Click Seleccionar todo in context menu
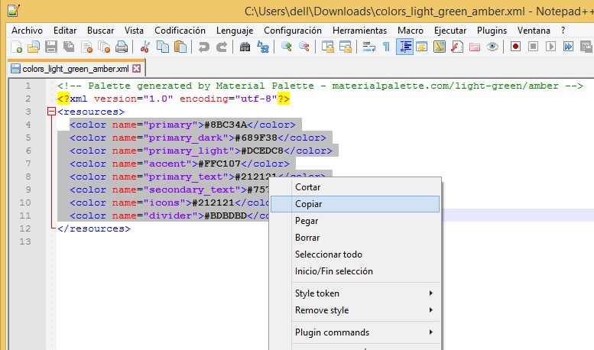Screen dimensions: 594x350 (x=329, y=254)
